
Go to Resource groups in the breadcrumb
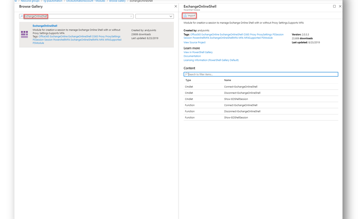click(30, 1)
